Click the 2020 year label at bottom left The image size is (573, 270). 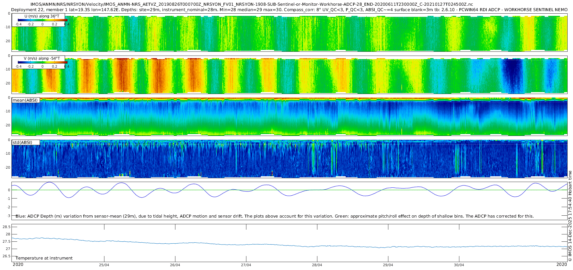pos(18,265)
